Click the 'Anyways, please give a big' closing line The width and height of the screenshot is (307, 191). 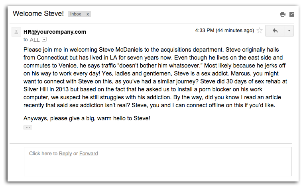click(87, 118)
